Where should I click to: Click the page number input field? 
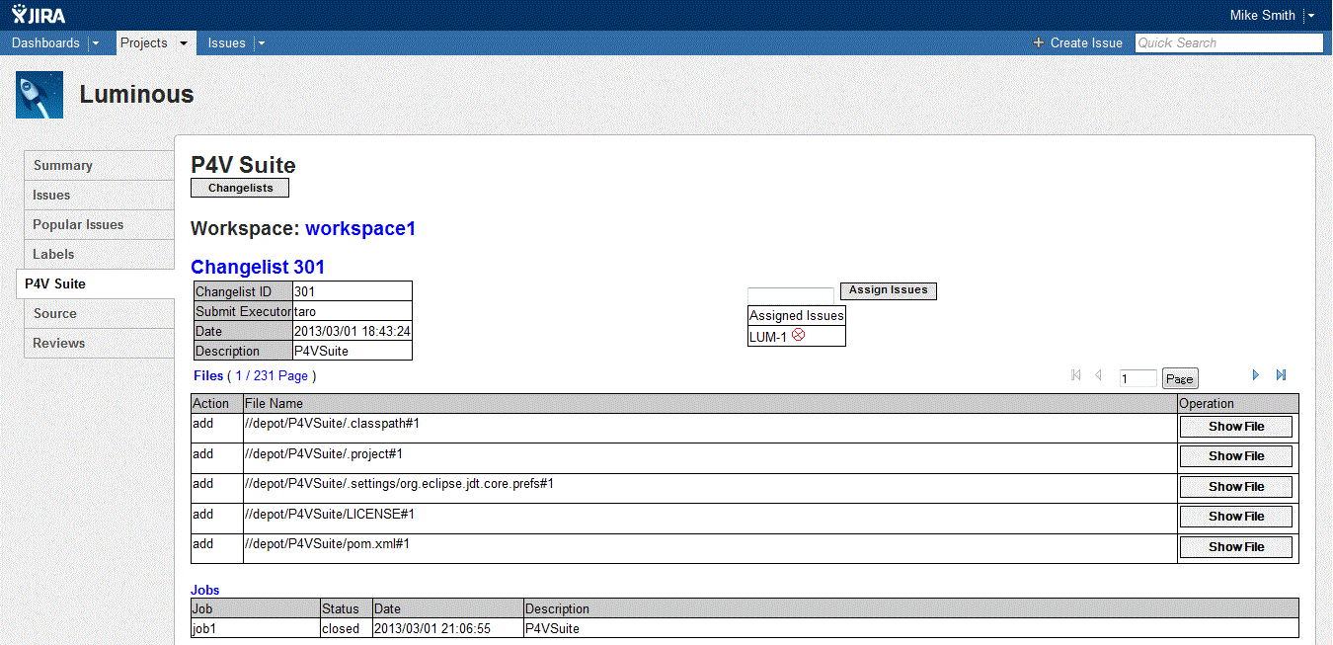pos(1138,378)
